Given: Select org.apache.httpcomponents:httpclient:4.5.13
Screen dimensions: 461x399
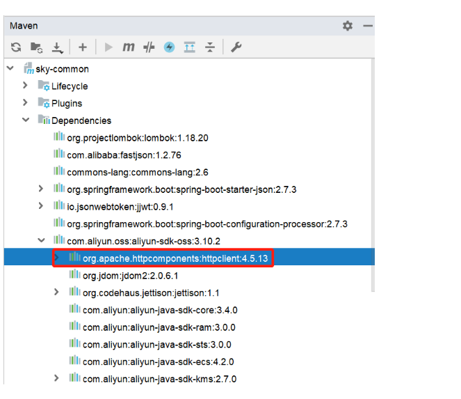Looking at the screenshot, I should (175, 258).
